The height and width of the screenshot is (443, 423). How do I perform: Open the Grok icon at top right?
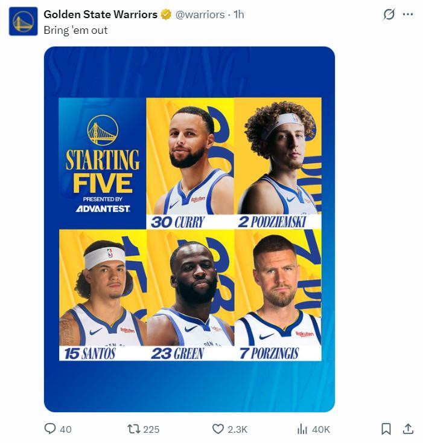(x=389, y=15)
